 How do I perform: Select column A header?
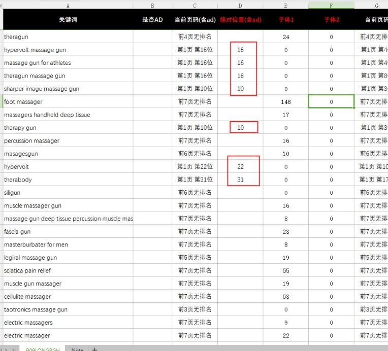[68, 6]
